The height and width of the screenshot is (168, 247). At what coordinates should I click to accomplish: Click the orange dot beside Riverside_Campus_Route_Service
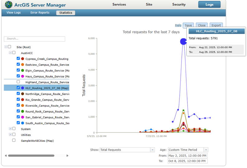tap(22, 105)
